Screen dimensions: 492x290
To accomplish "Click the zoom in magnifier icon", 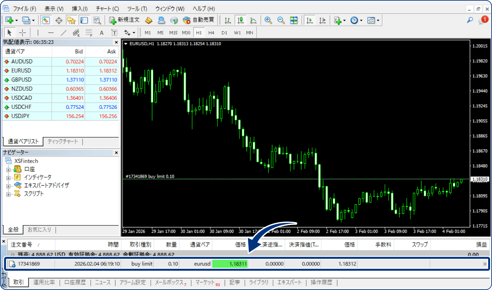I will point(268,20).
